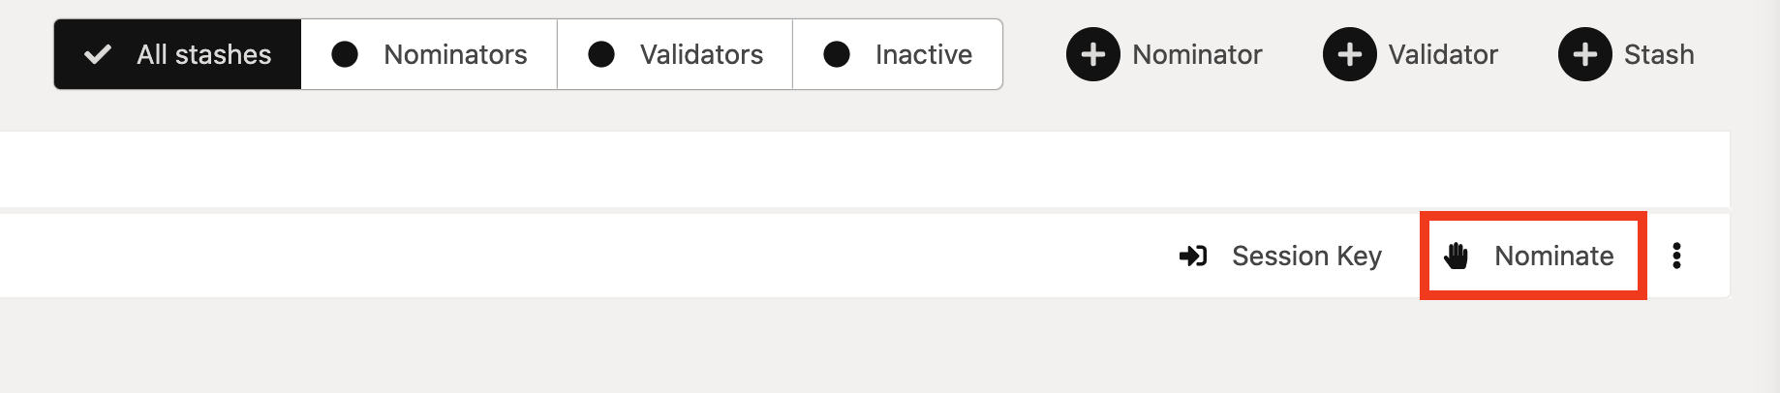Create a new Stash via its label
This screenshot has height=393, width=1780.
pos(1659,54)
